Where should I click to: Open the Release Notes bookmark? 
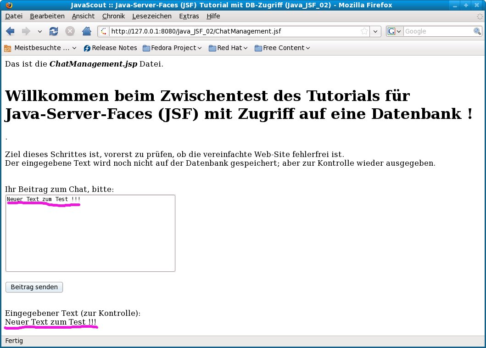[x=110, y=48]
